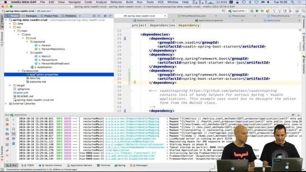Expand External Libraries node
The image size is (306, 172).
coord(6,104)
